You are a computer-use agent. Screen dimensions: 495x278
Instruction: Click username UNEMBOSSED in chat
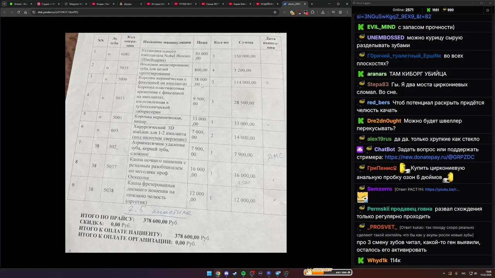point(386,37)
